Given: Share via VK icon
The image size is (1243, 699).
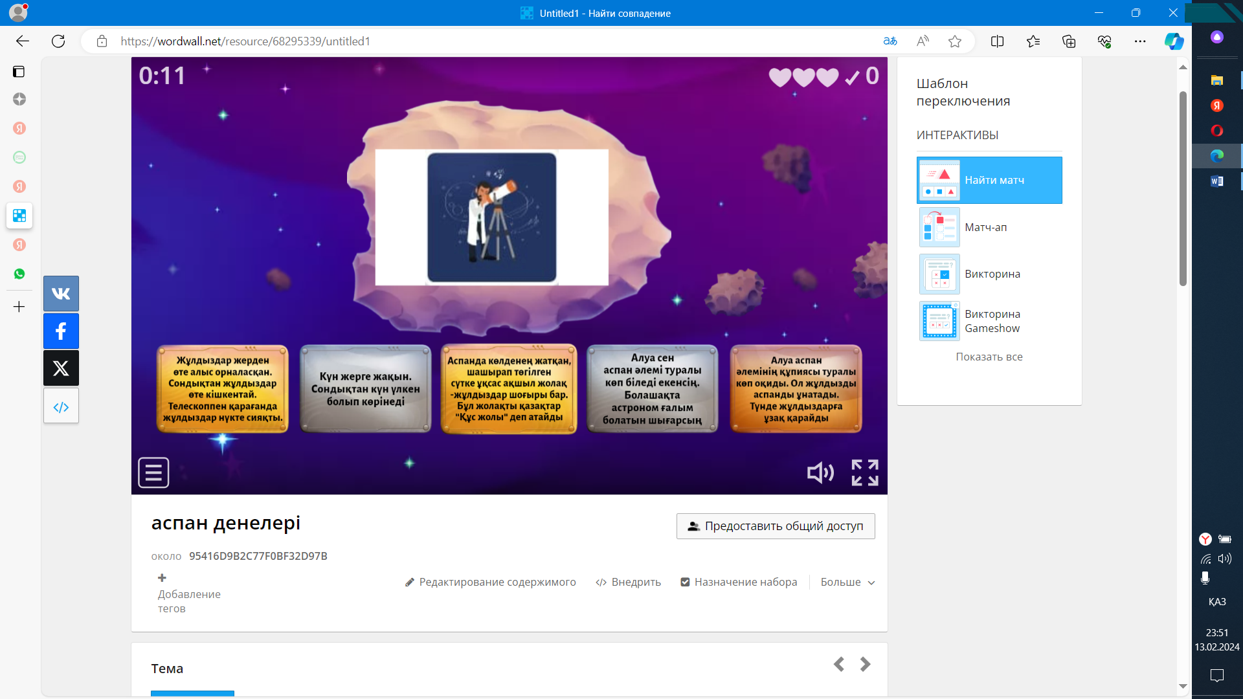Looking at the screenshot, I should [x=61, y=294].
